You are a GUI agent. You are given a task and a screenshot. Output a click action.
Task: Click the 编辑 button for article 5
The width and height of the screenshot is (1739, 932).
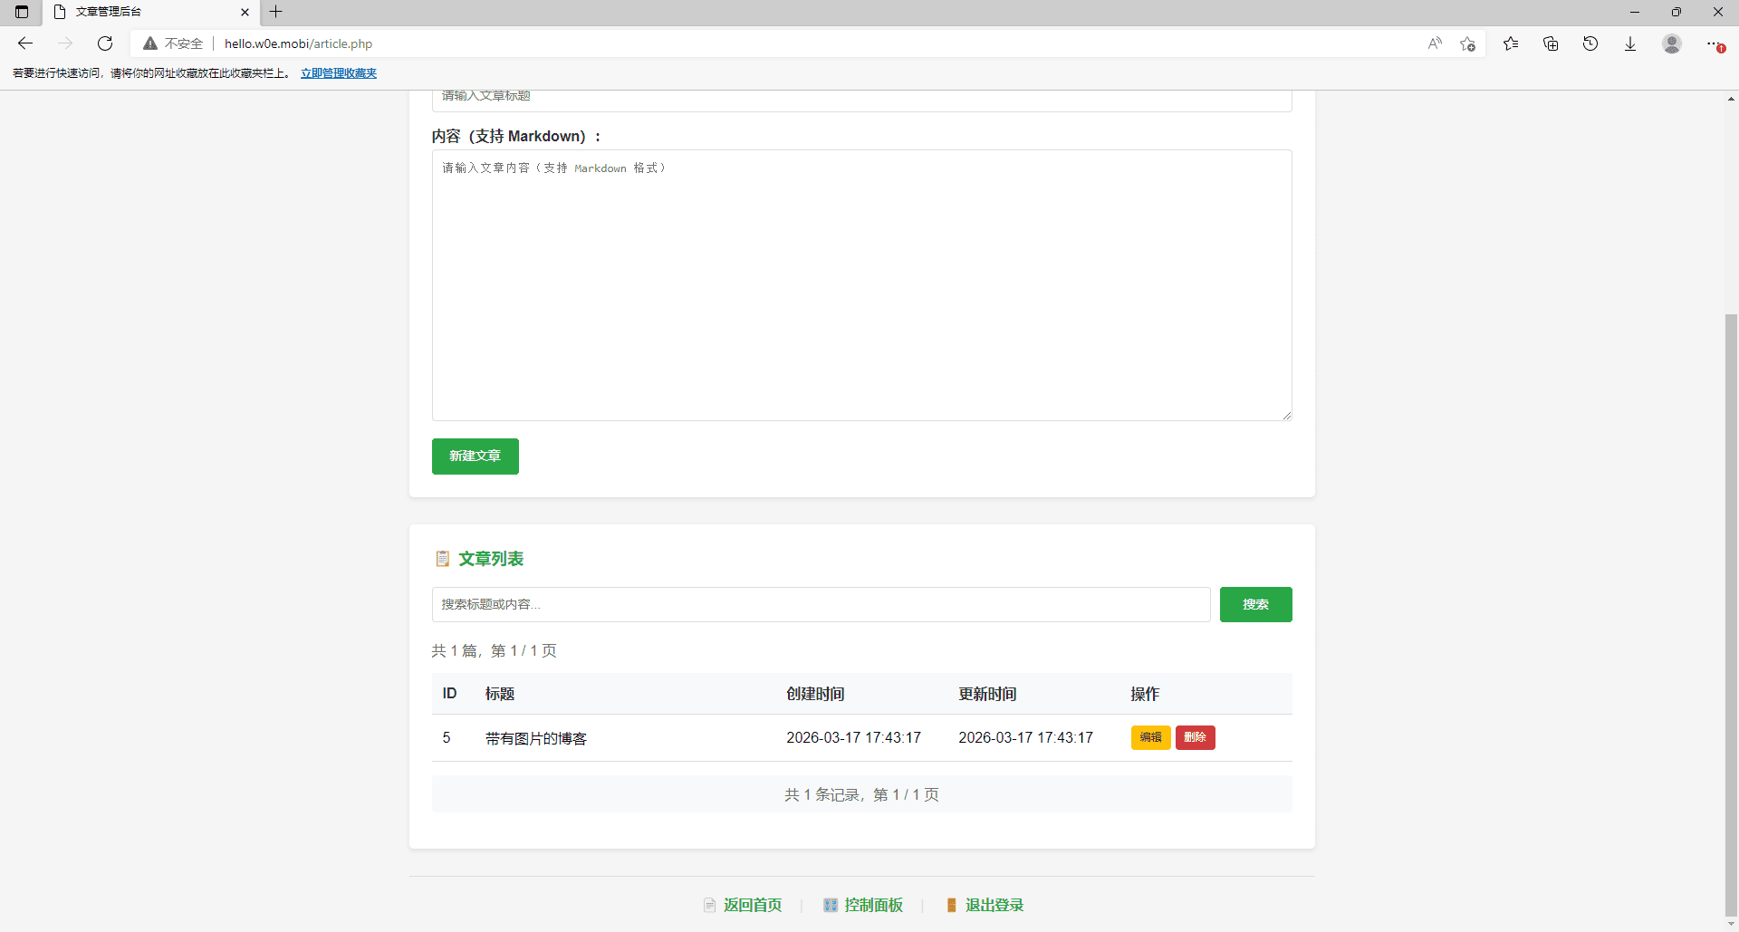[1150, 737]
